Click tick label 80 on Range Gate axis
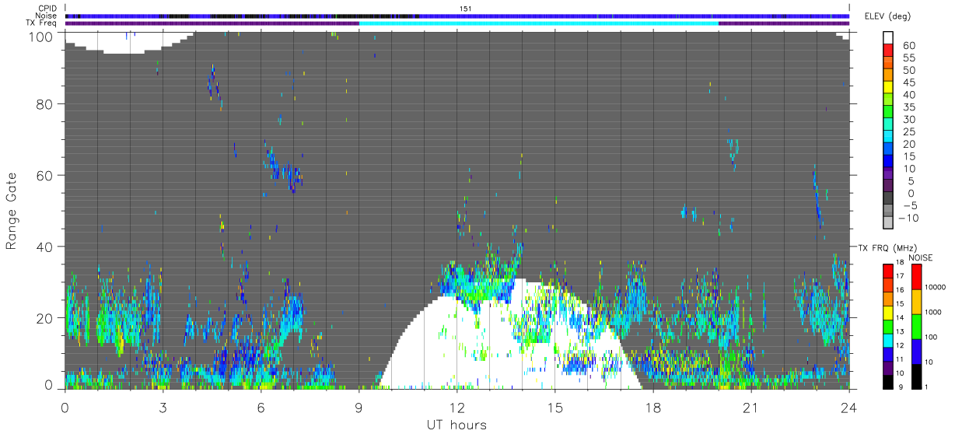955x441 pixels. pos(45,103)
